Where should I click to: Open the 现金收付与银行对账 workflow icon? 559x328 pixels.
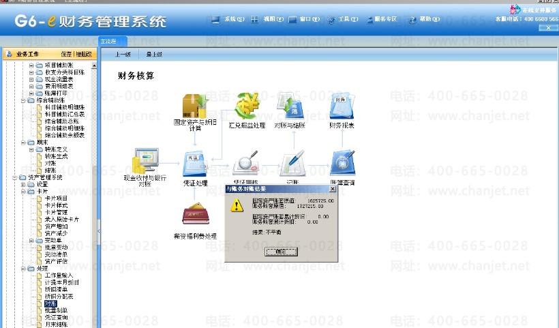coord(145,161)
